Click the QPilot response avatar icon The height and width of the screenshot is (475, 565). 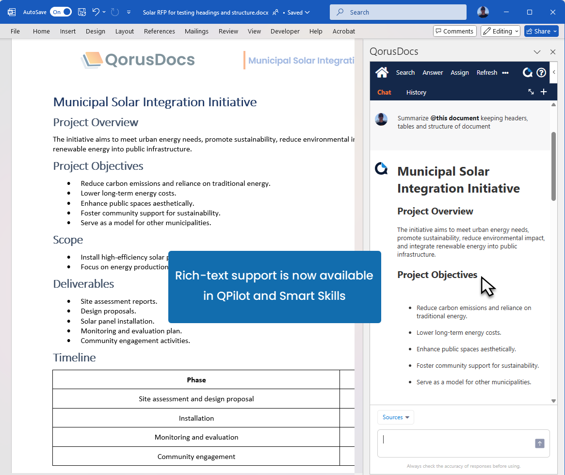381,168
